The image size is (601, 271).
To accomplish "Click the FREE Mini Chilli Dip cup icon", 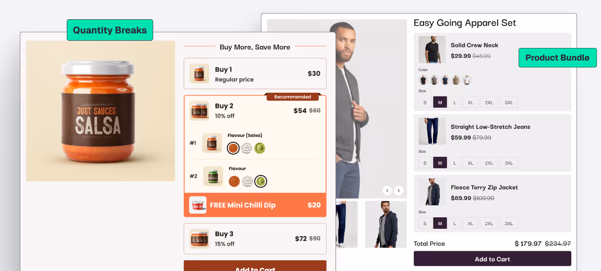I will point(198,205).
